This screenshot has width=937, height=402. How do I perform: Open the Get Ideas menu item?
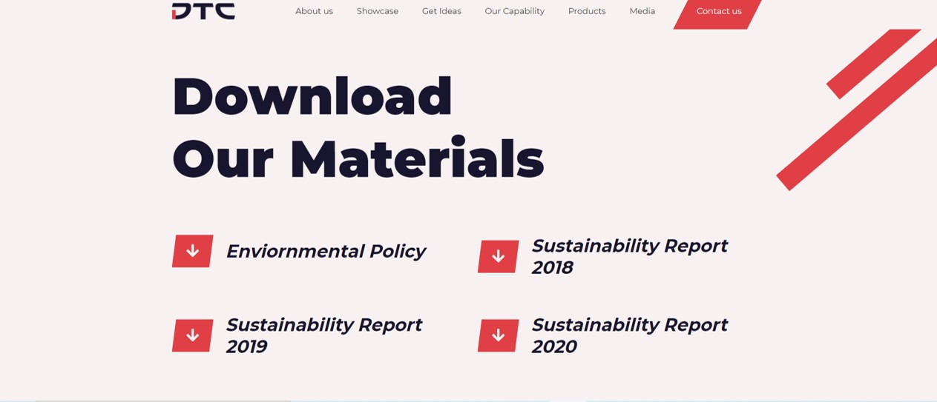tap(441, 11)
